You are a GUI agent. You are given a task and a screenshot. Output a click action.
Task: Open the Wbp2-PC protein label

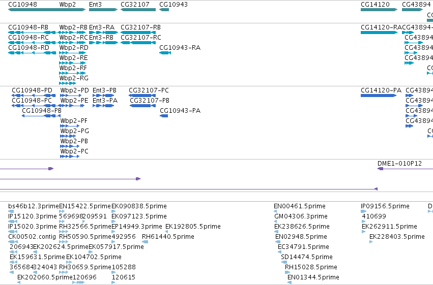point(74,151)
